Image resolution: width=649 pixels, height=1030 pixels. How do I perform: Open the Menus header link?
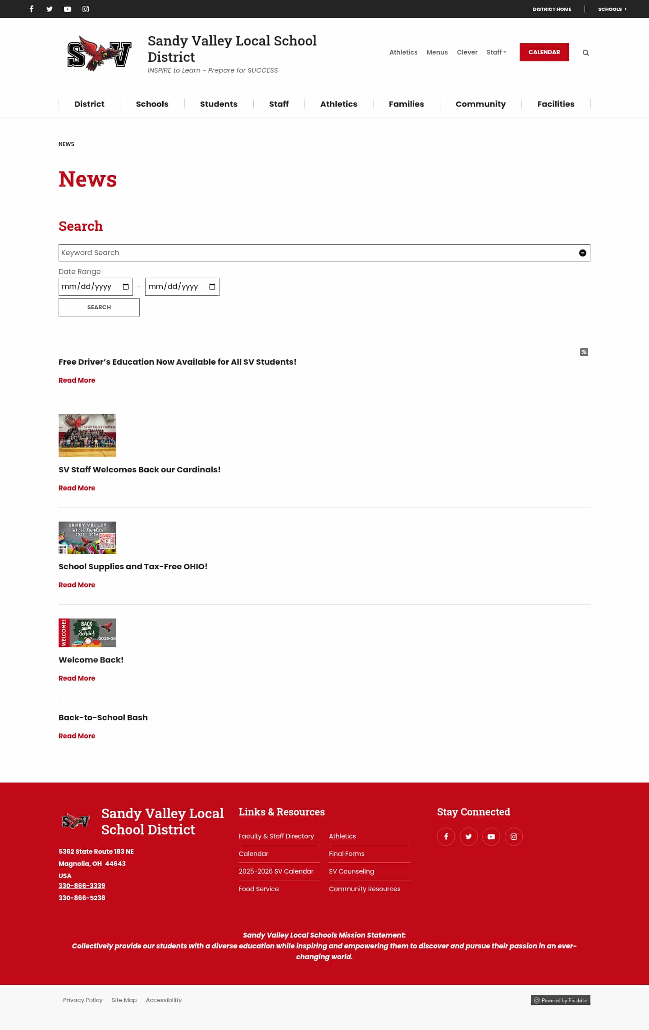point(437,52)
